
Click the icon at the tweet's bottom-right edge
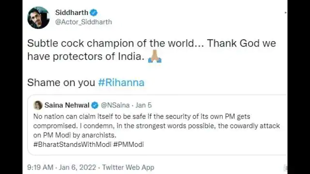tap(286, 168)
